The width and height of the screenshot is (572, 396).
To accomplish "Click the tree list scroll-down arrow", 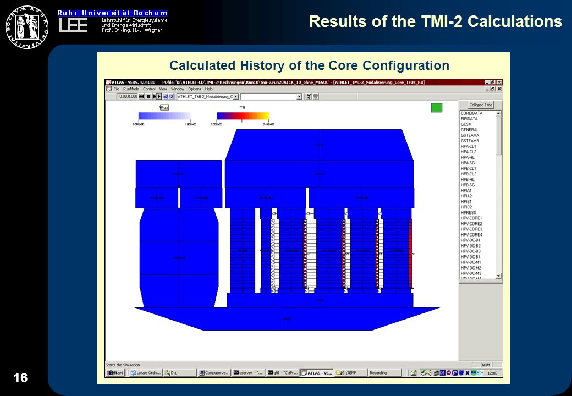I will pos(499,276).
